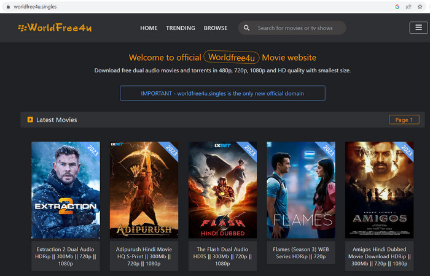Open the hamburger menu button
The height and width of the screenshot is (276, 430).
point(418,28)
